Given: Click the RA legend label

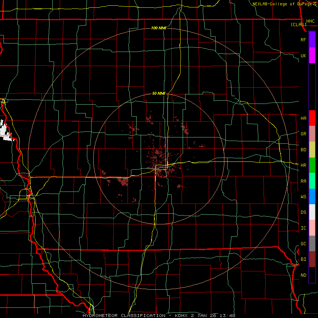Looking at the screenshot, I should pyautogui.click(x=303, y=181).
